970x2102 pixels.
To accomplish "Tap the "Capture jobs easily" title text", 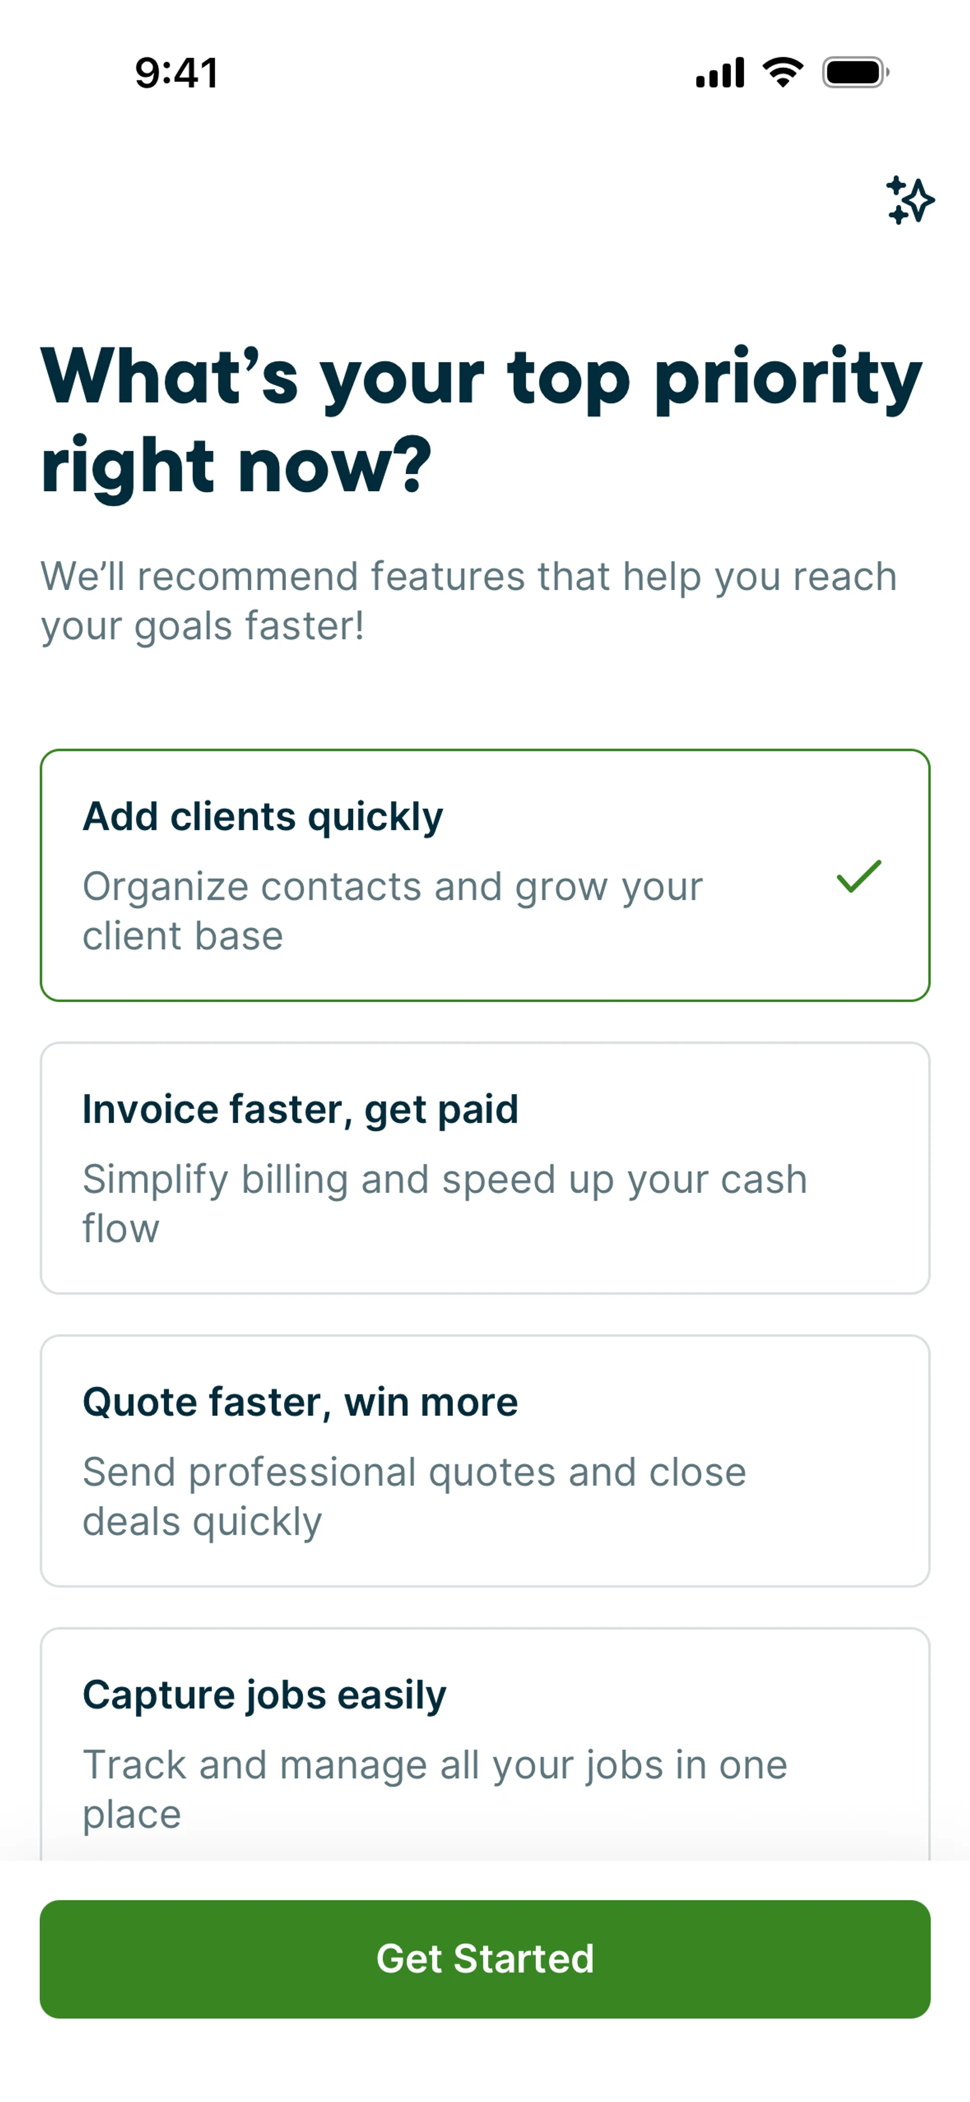I will coord(265,1695).
